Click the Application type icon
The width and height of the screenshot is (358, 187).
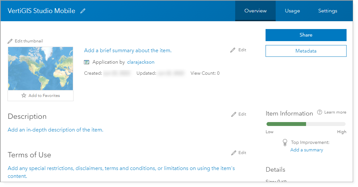[87, 62]
